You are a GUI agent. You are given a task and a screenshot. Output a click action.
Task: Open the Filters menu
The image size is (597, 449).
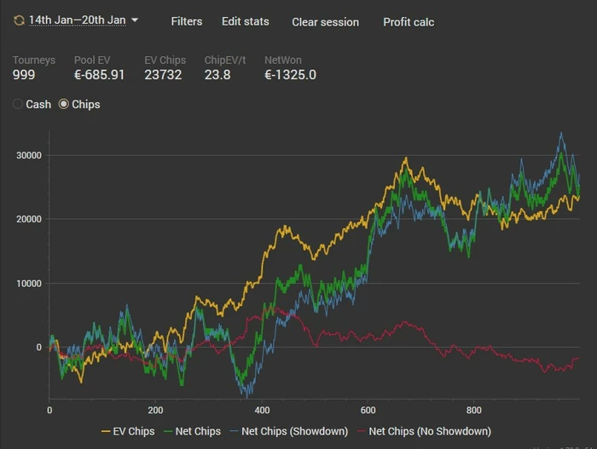click(x=187, y=21)
